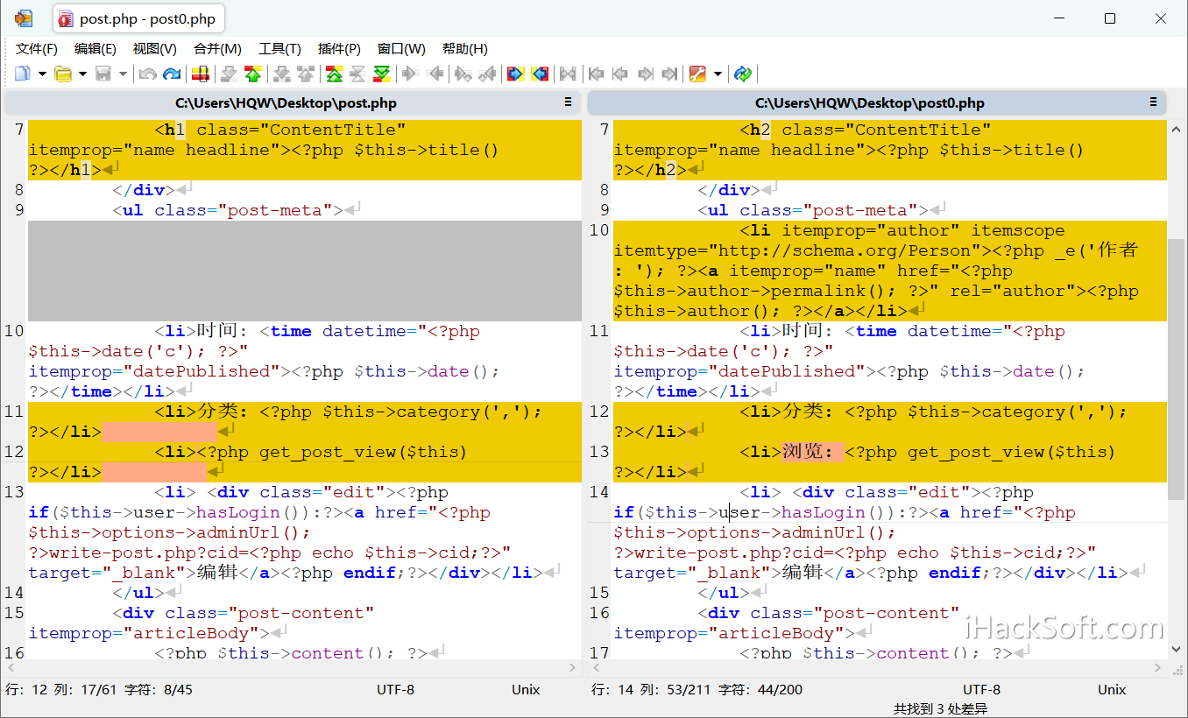Click the Redo toolbar icon
This screenshot has width=1188, height=718.
pos(172,74)
